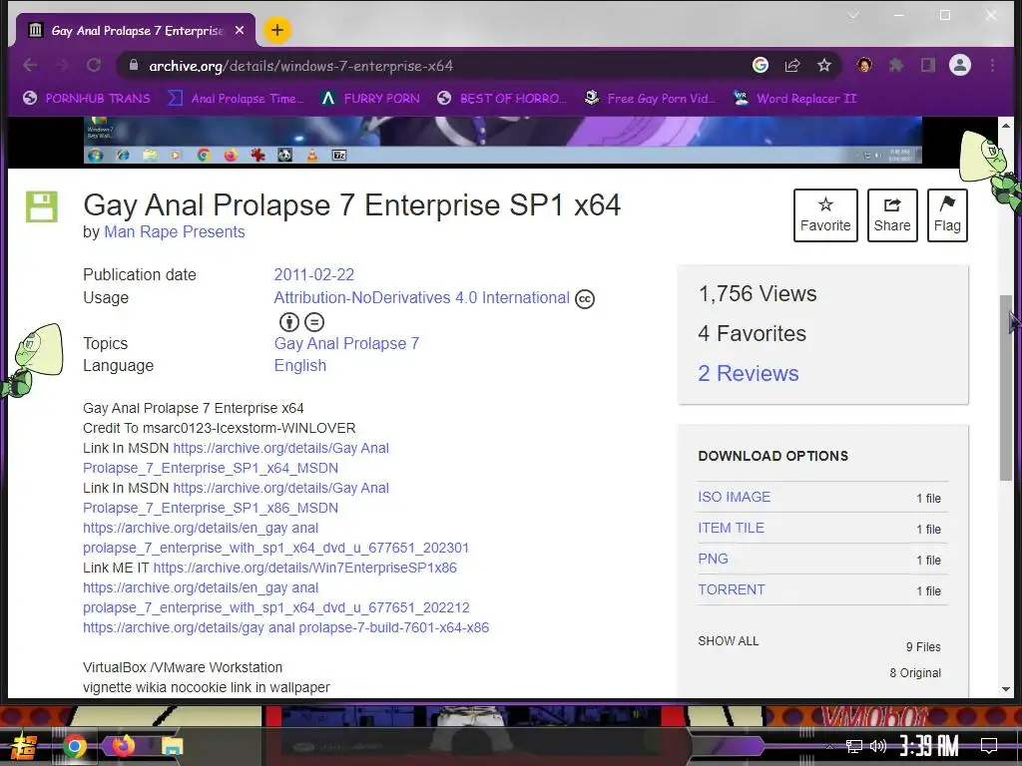Open File Explorer from the taskbar
The image size is (1022, 766).
[172, 746]
